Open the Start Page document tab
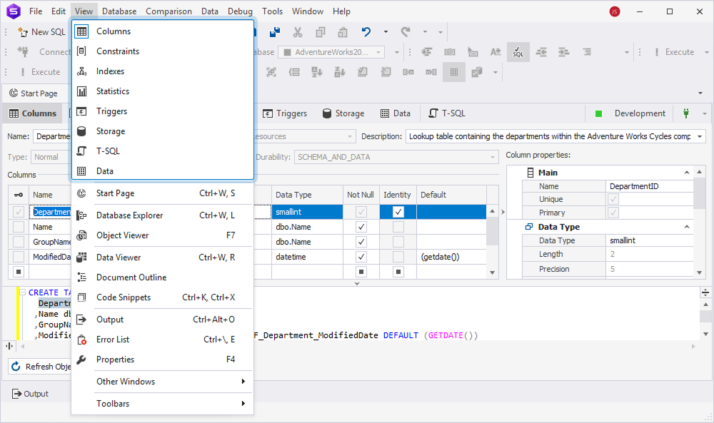This screenshot has height=423, width=714. (x=34, y=93)
